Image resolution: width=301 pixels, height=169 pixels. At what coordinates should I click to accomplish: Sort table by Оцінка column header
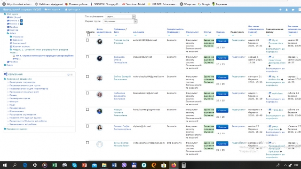coord(220,32)
